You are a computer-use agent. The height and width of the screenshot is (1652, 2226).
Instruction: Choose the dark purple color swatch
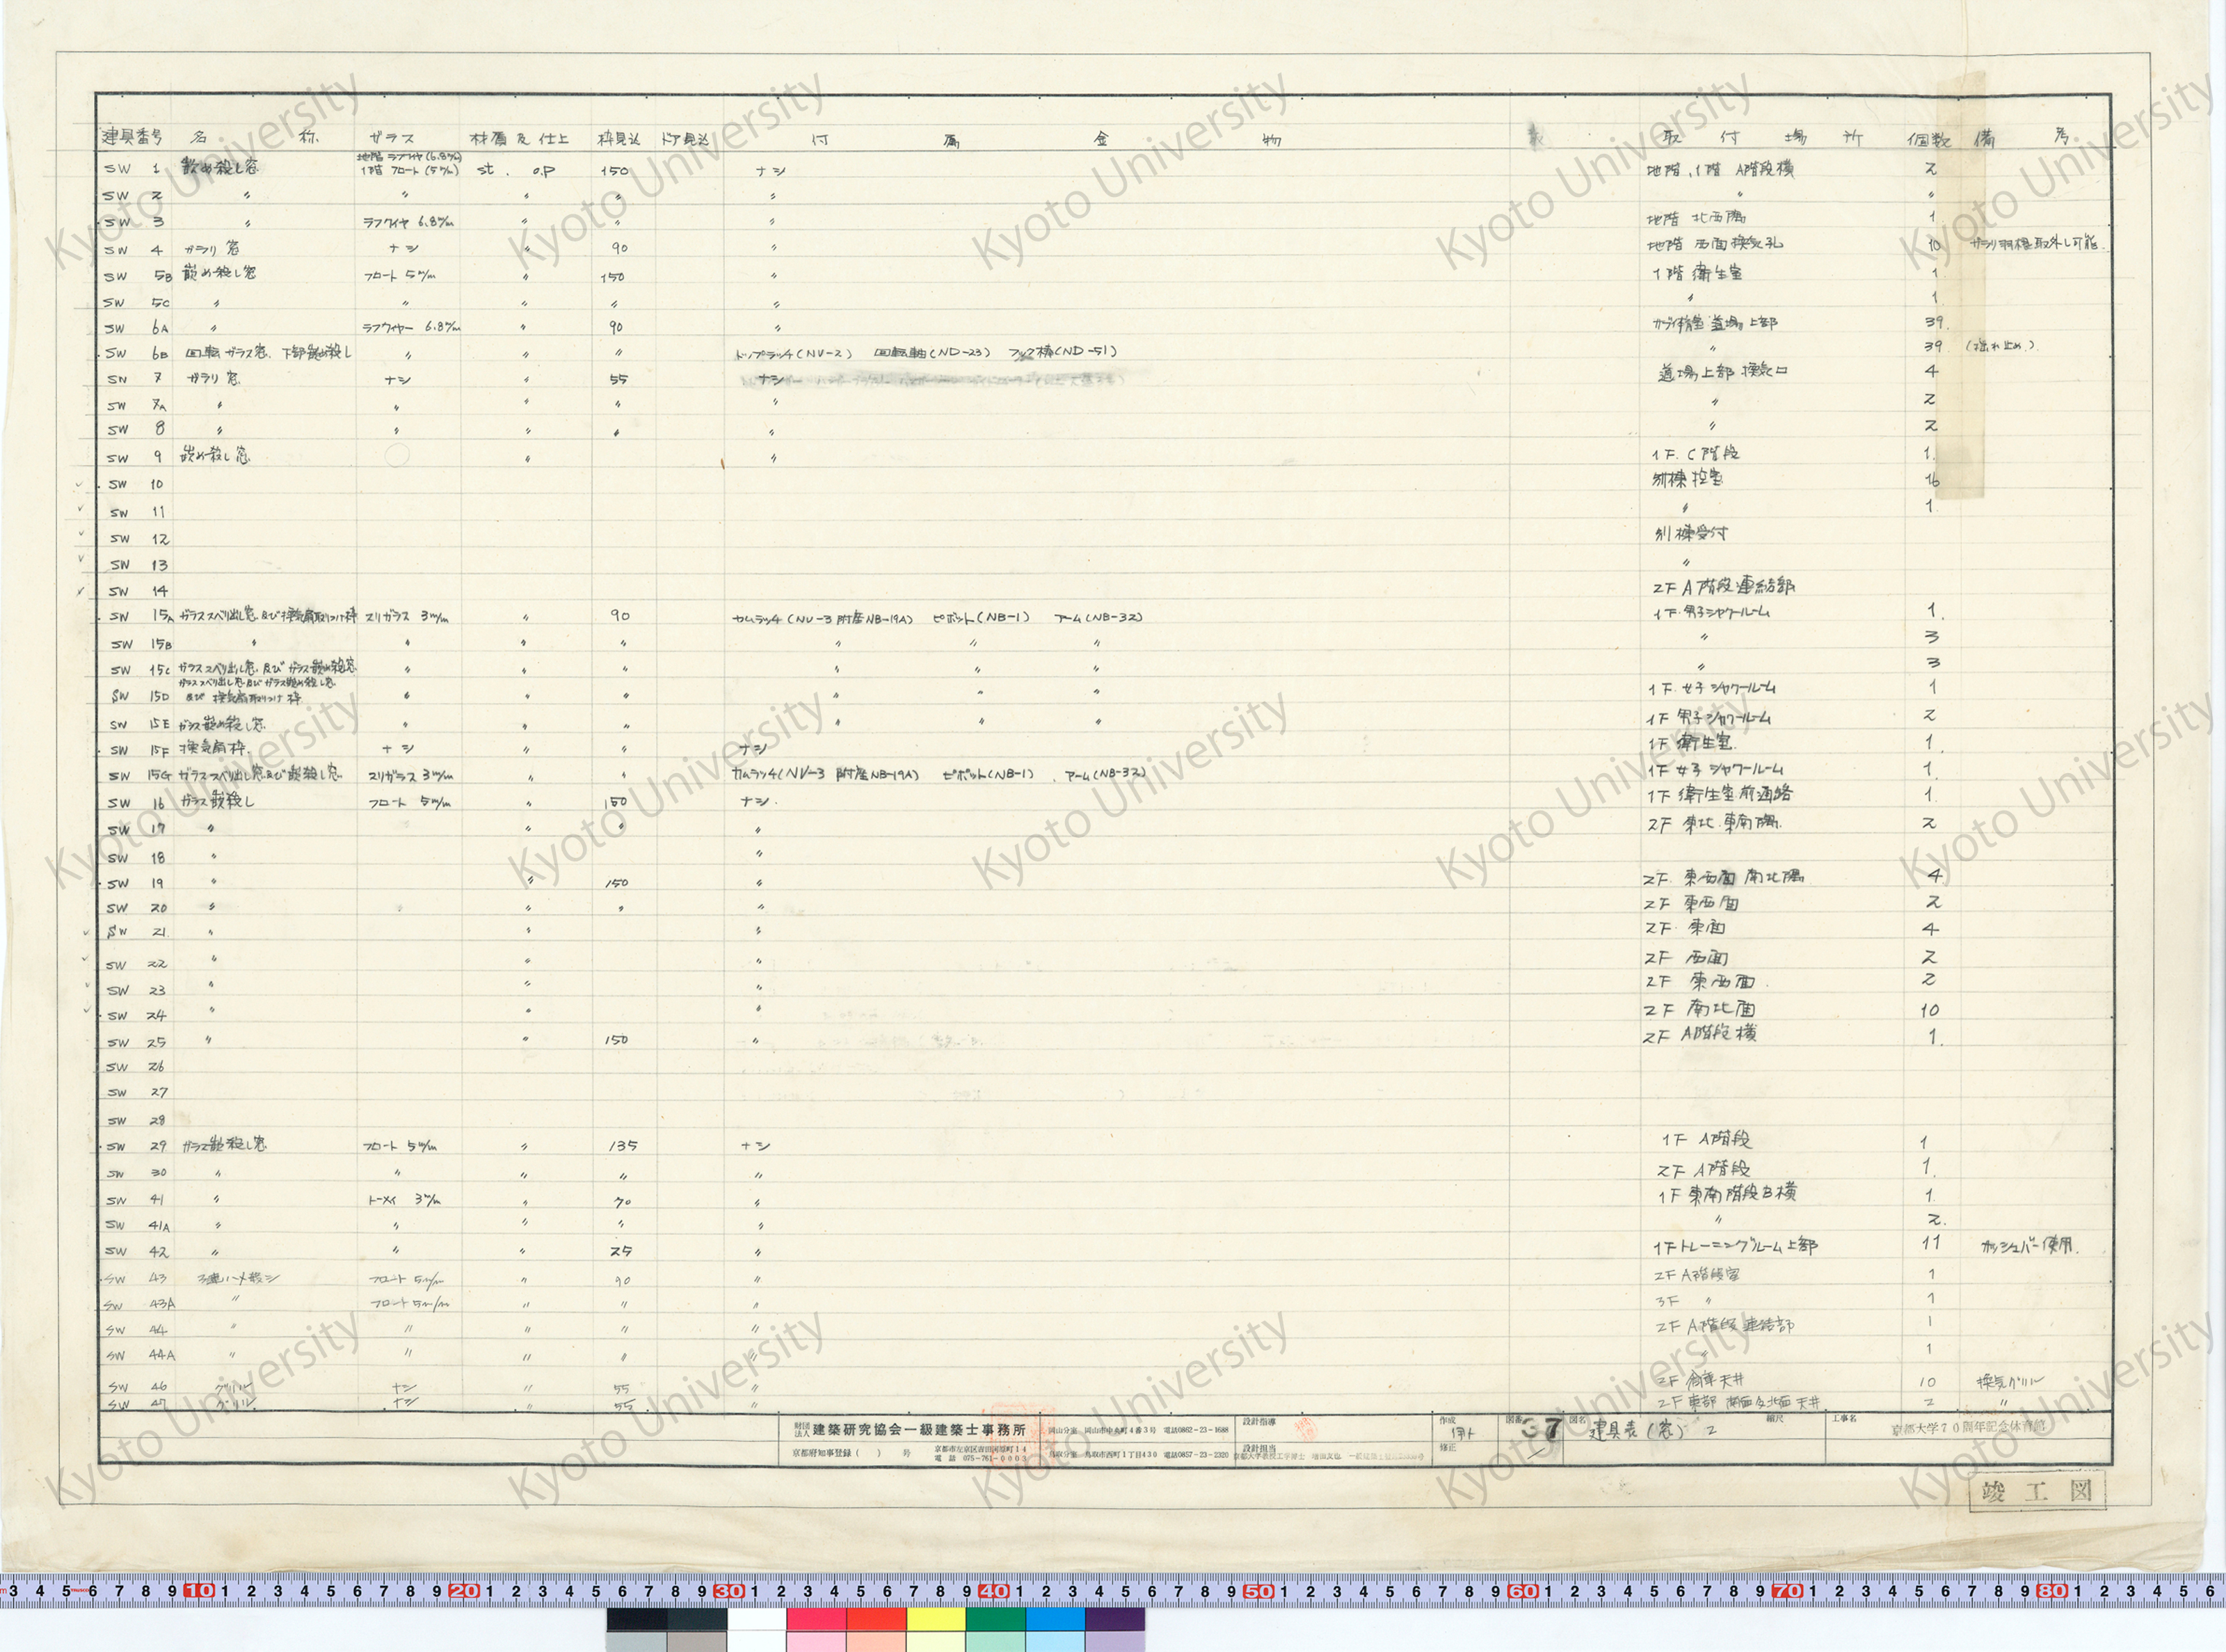tap(1114, 1619)
